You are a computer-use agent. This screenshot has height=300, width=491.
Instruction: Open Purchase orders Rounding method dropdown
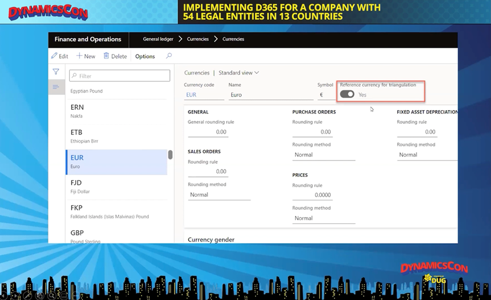pos(323,155)
